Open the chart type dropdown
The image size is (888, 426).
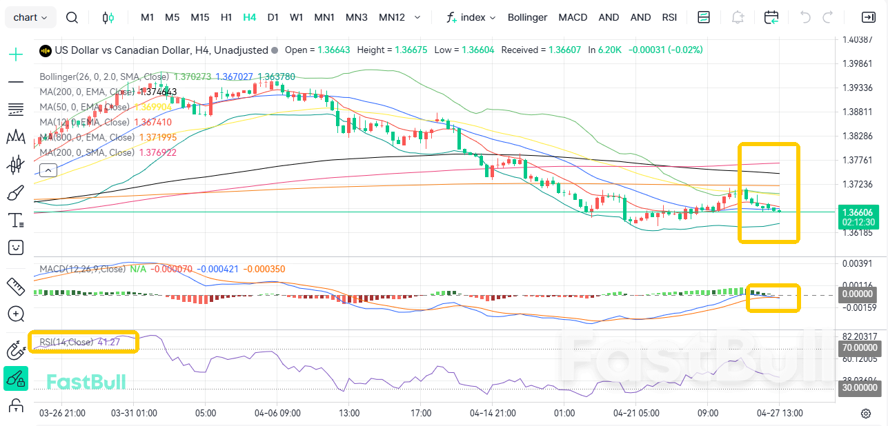click(x=30, y=17)
